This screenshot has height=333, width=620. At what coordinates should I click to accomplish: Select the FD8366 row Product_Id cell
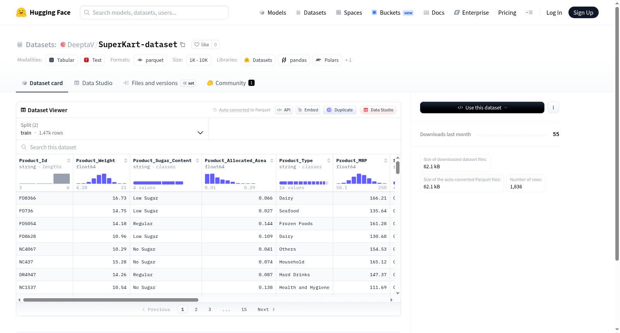[45, 198]
